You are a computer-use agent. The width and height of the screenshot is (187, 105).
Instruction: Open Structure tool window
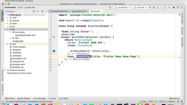click(x=2, y=90)
